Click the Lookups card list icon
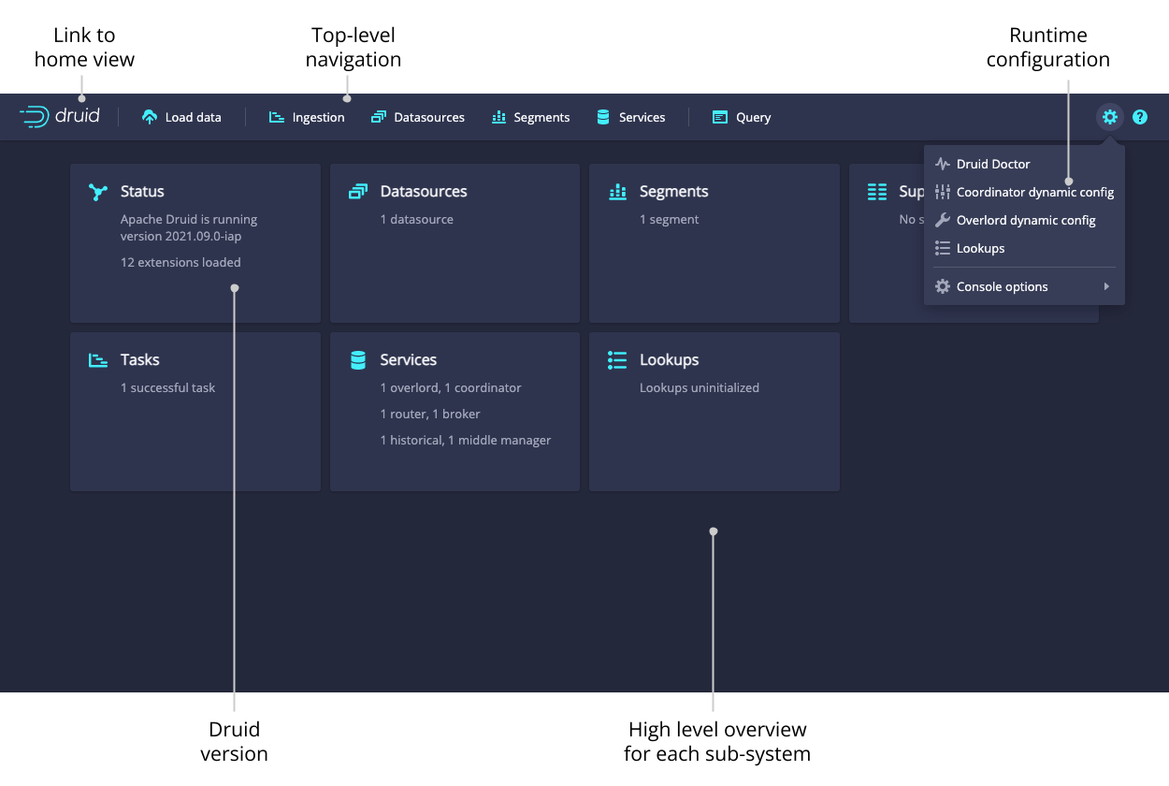The width and height of the screenshot is (1169, 786). pos(617,360)
